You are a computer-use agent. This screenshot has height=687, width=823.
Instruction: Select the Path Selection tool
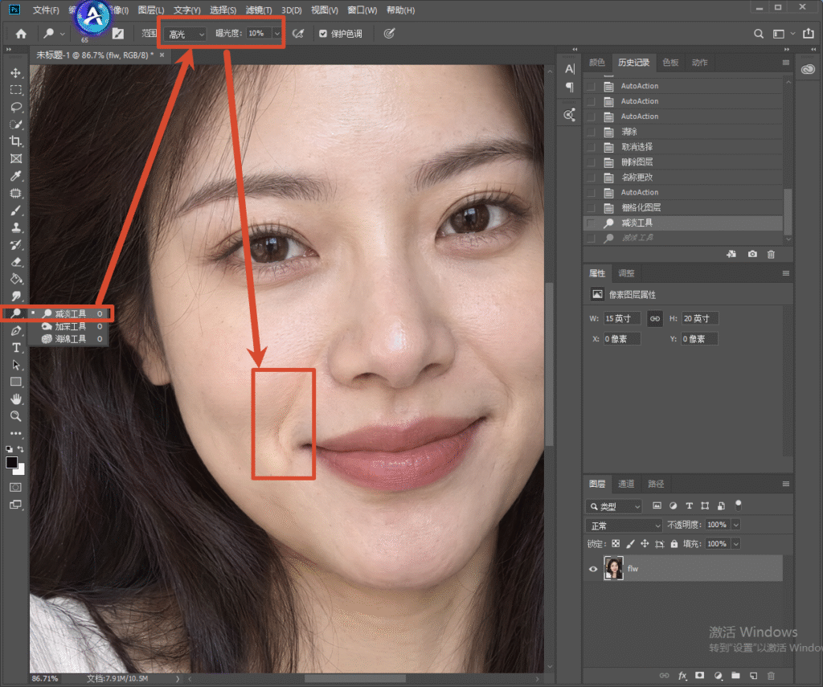click(16, 365)
